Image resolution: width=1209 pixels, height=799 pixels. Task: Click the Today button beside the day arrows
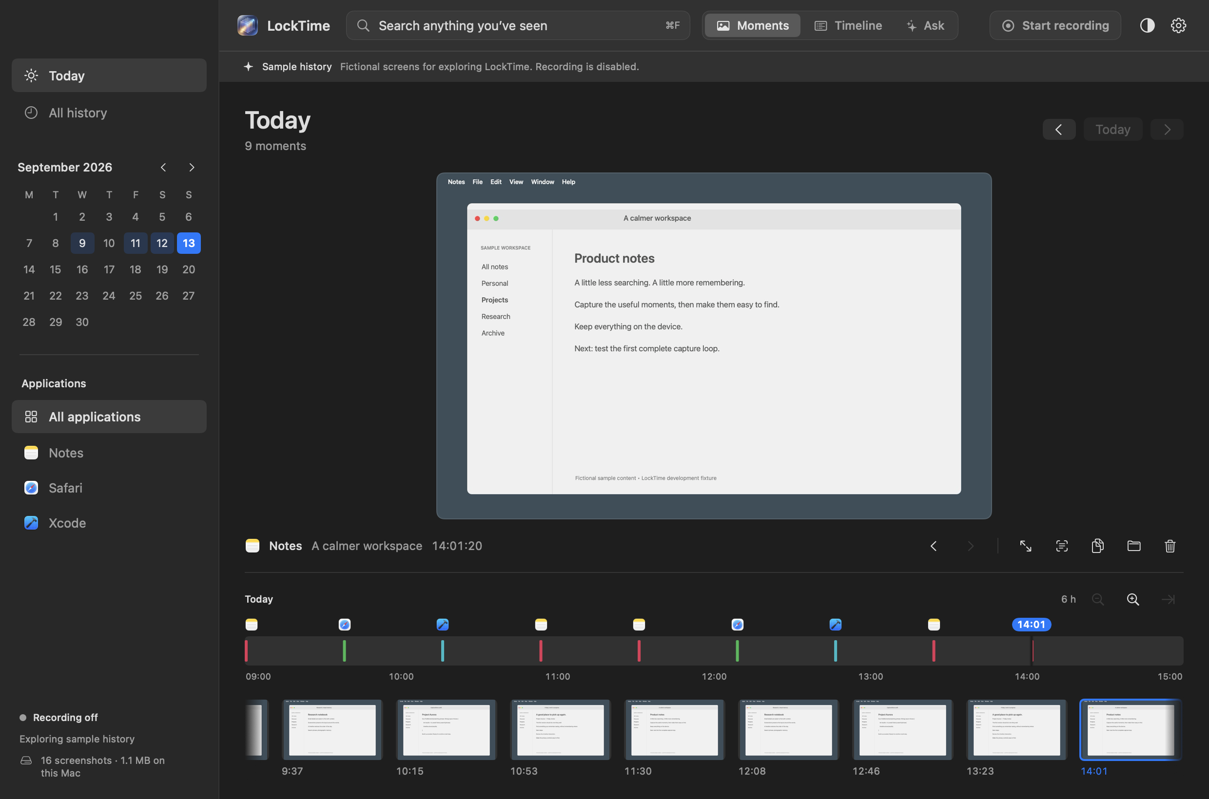click(x=1112, y=130)
